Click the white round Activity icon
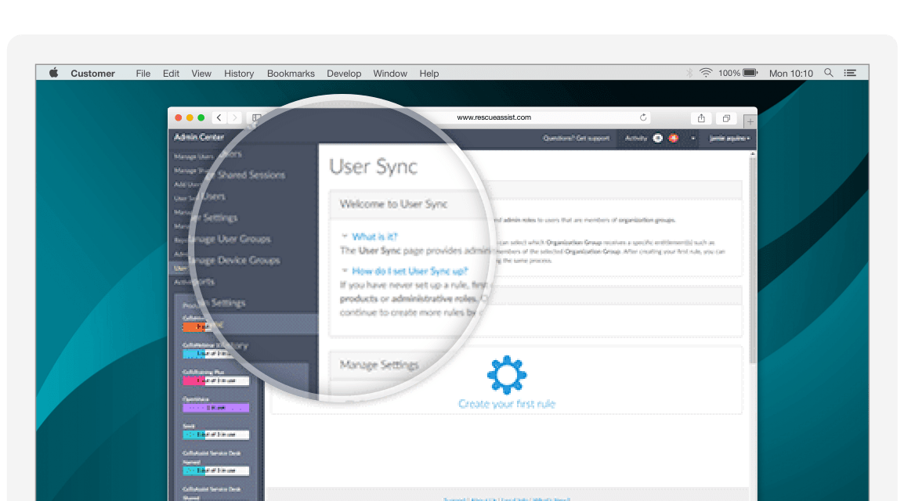 658,138
